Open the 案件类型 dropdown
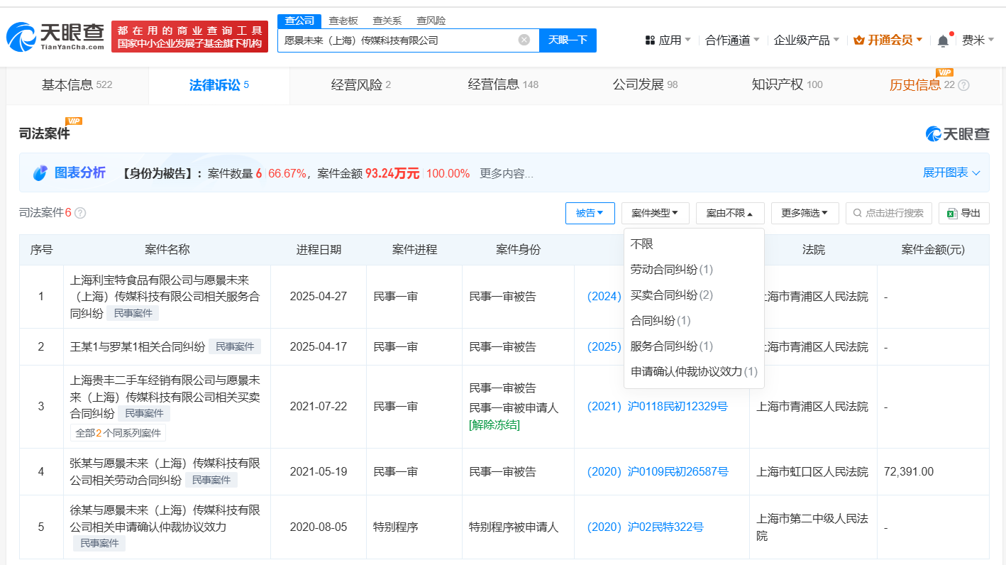 [x=655, y=213]
